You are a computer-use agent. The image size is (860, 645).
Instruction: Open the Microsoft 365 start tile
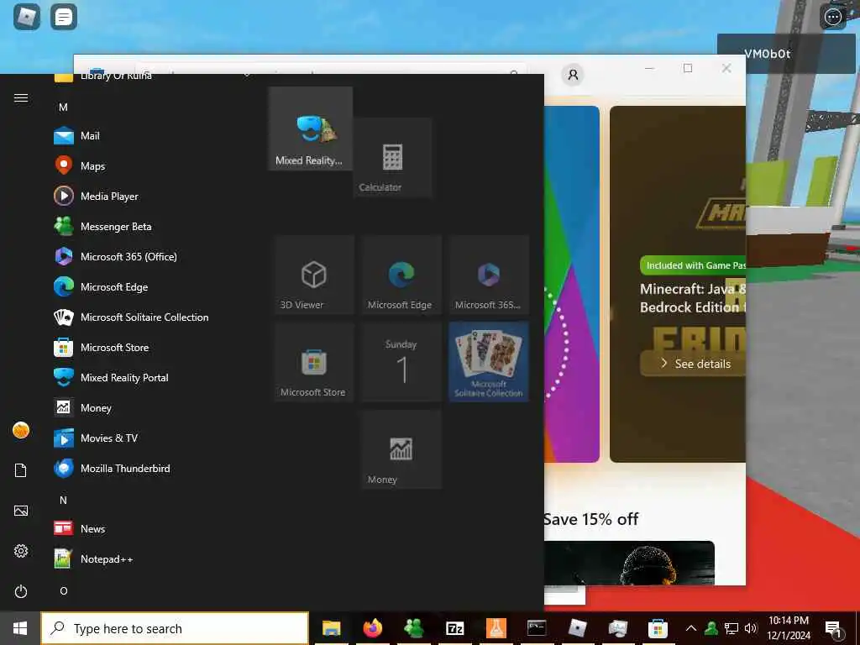(x=489, y=275)
